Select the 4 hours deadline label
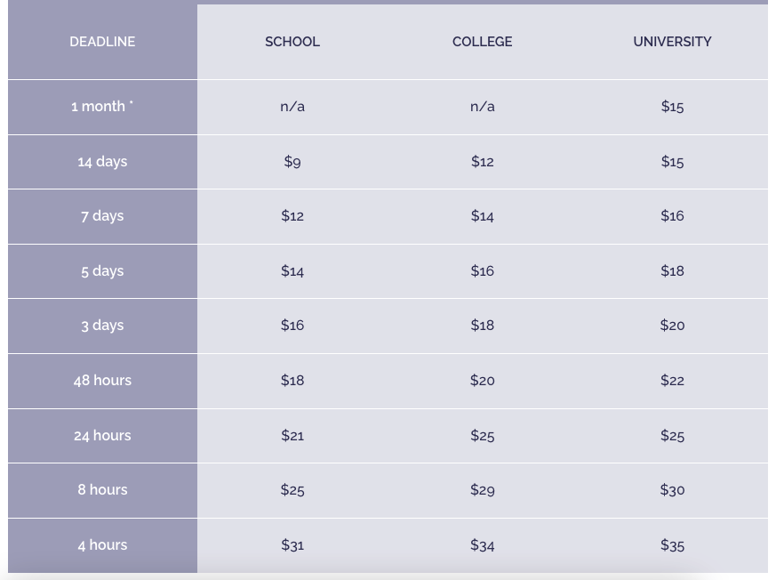 (102, 544)
